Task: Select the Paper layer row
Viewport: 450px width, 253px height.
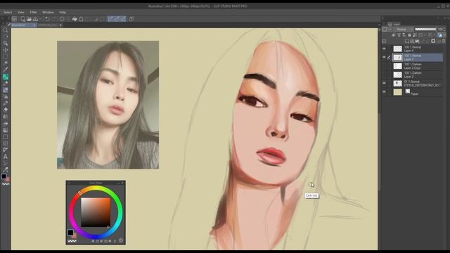Action: pos(418,92)
